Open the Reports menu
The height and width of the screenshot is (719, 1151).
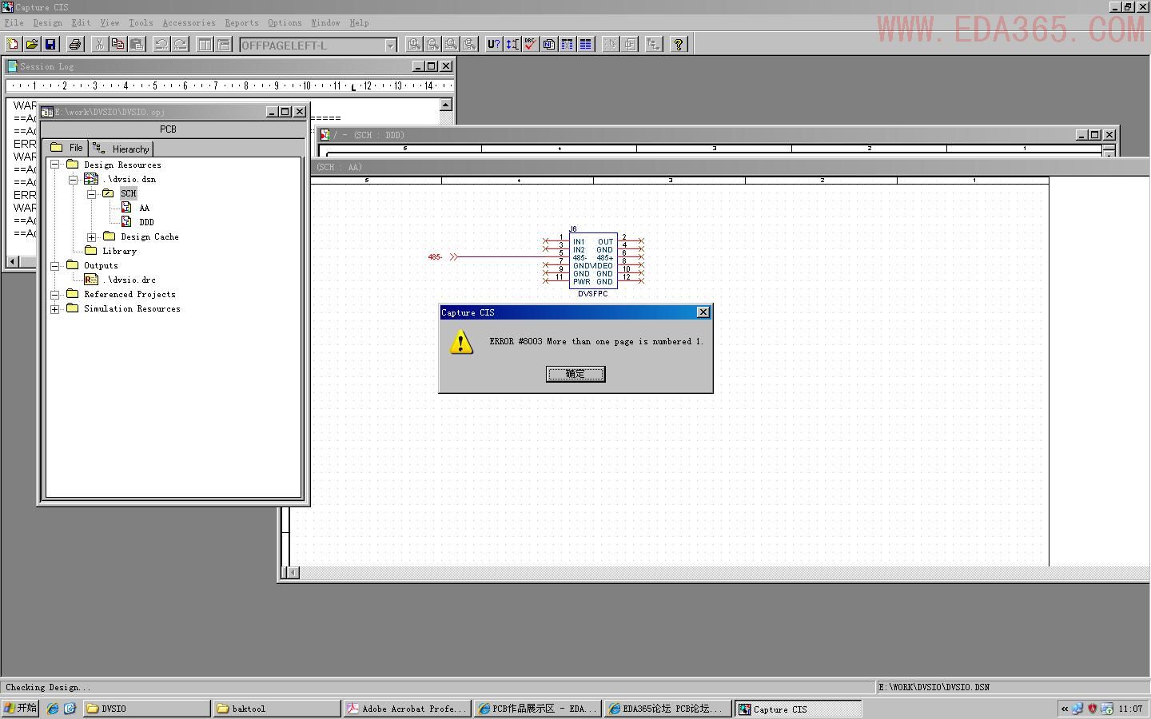pyautogui.click(x=241, y=23)
